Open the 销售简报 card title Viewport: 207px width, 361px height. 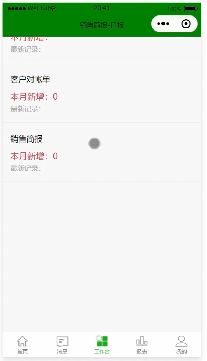pyautogui.click(x=27, y=139)
